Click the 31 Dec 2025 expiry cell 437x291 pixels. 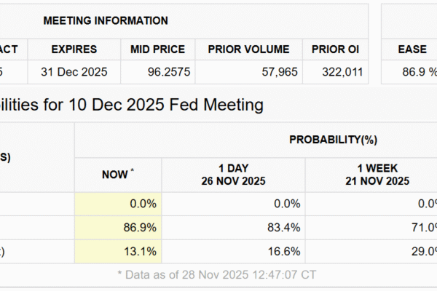[x=74, y=72]
